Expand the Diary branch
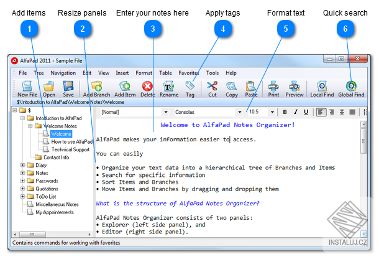Viewport: 379px width, 259px height. click(x=22, y=165)
